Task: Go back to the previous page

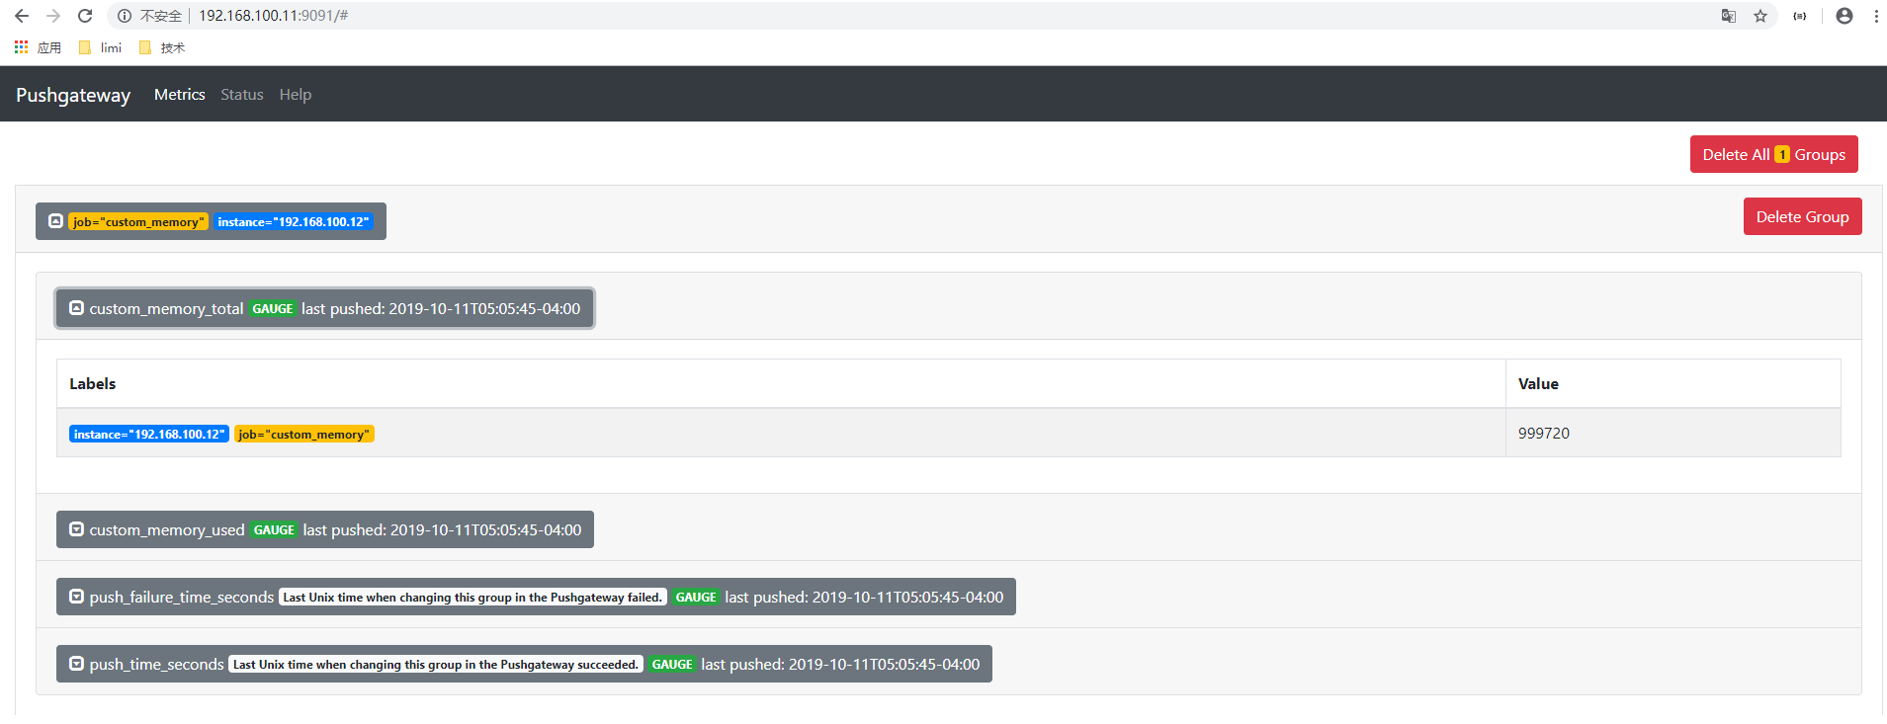Action: (x=22, y=16)
